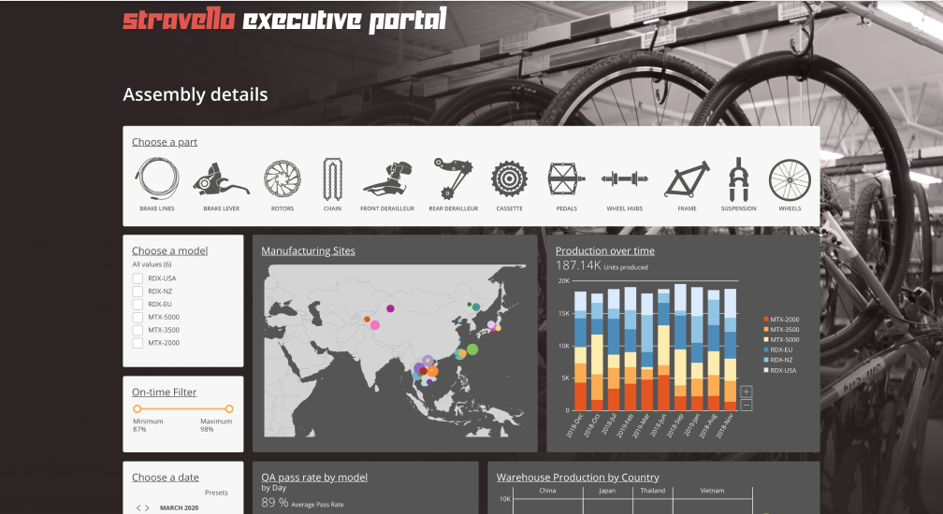
Task: Click the 187.14K units produced value
Action: pos(578,265)
